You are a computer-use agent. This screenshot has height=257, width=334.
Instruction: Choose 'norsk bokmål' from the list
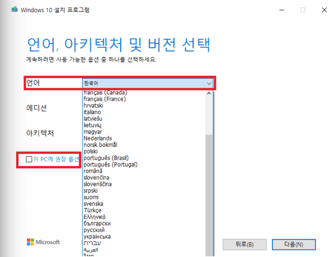tap(144, 145)
